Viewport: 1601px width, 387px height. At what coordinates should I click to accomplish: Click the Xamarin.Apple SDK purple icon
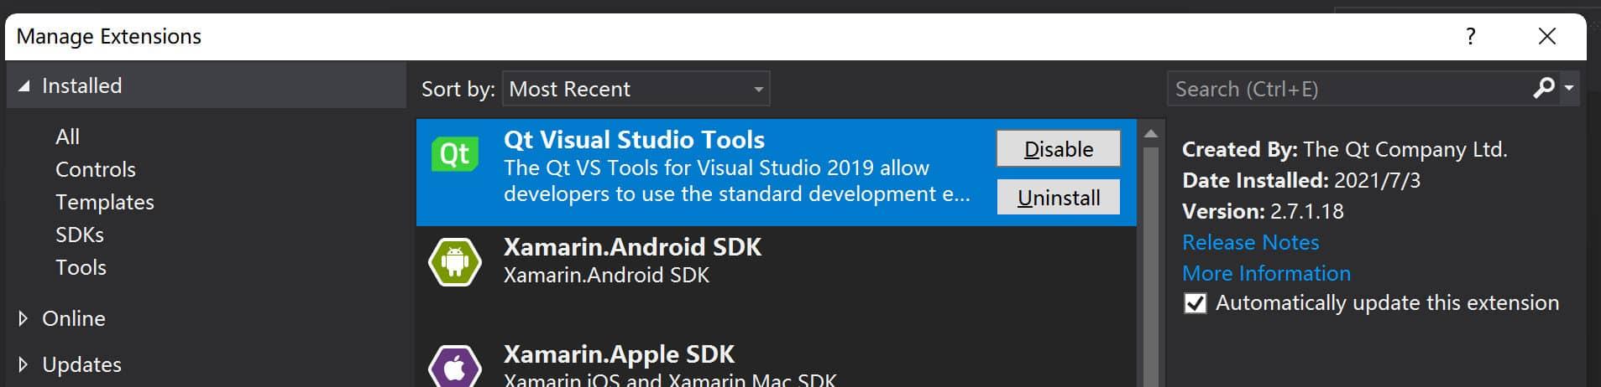tap(454, 366)
